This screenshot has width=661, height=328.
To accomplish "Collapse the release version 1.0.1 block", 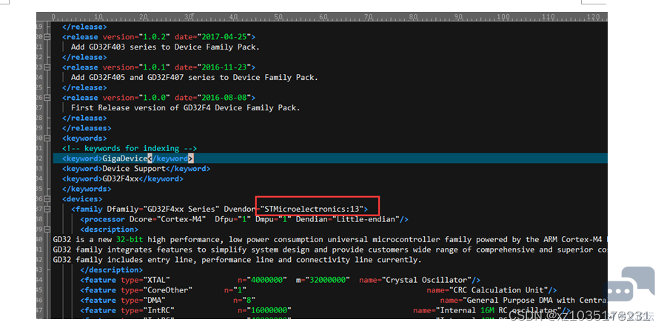I will point(47,67).
